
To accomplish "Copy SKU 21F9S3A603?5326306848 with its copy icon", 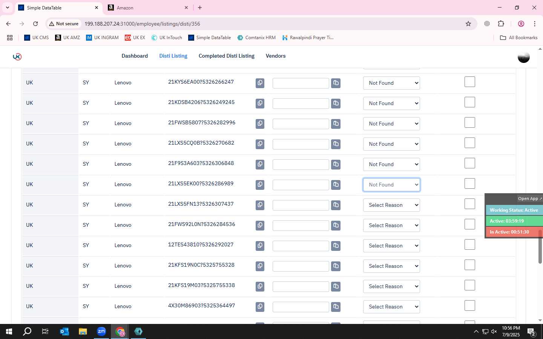I will click(260, 164).
